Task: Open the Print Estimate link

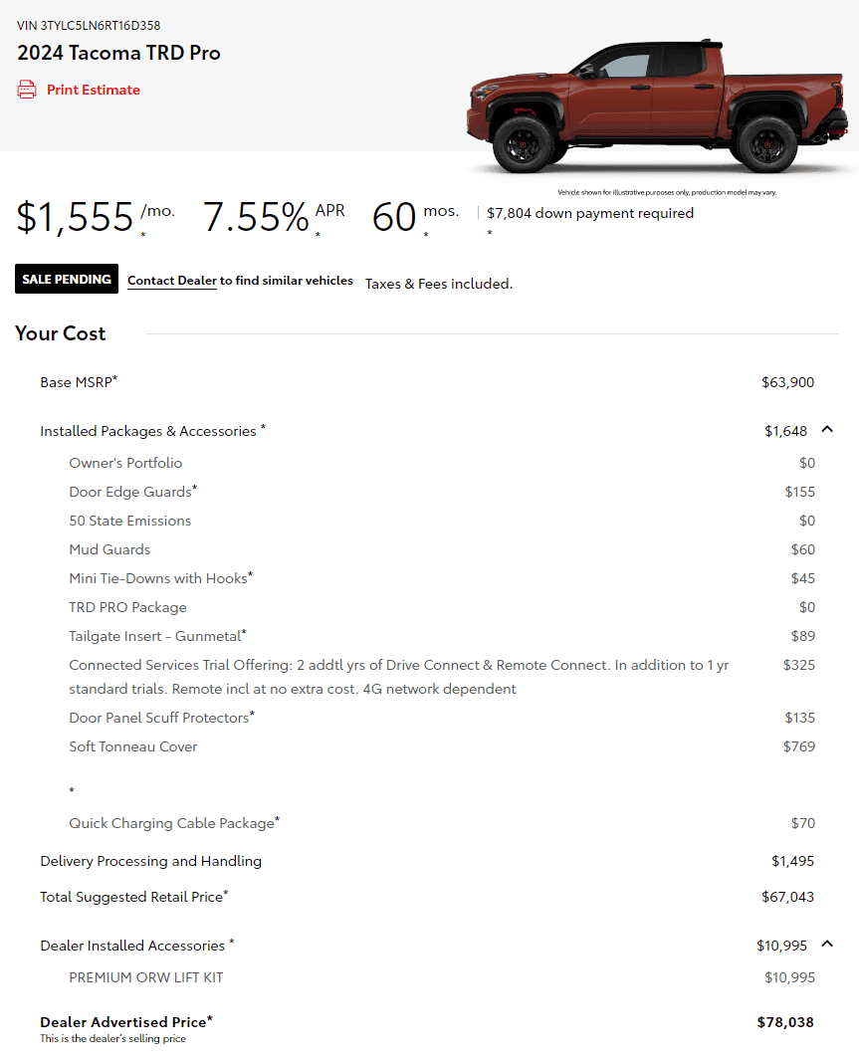Action: pos(93,90)
